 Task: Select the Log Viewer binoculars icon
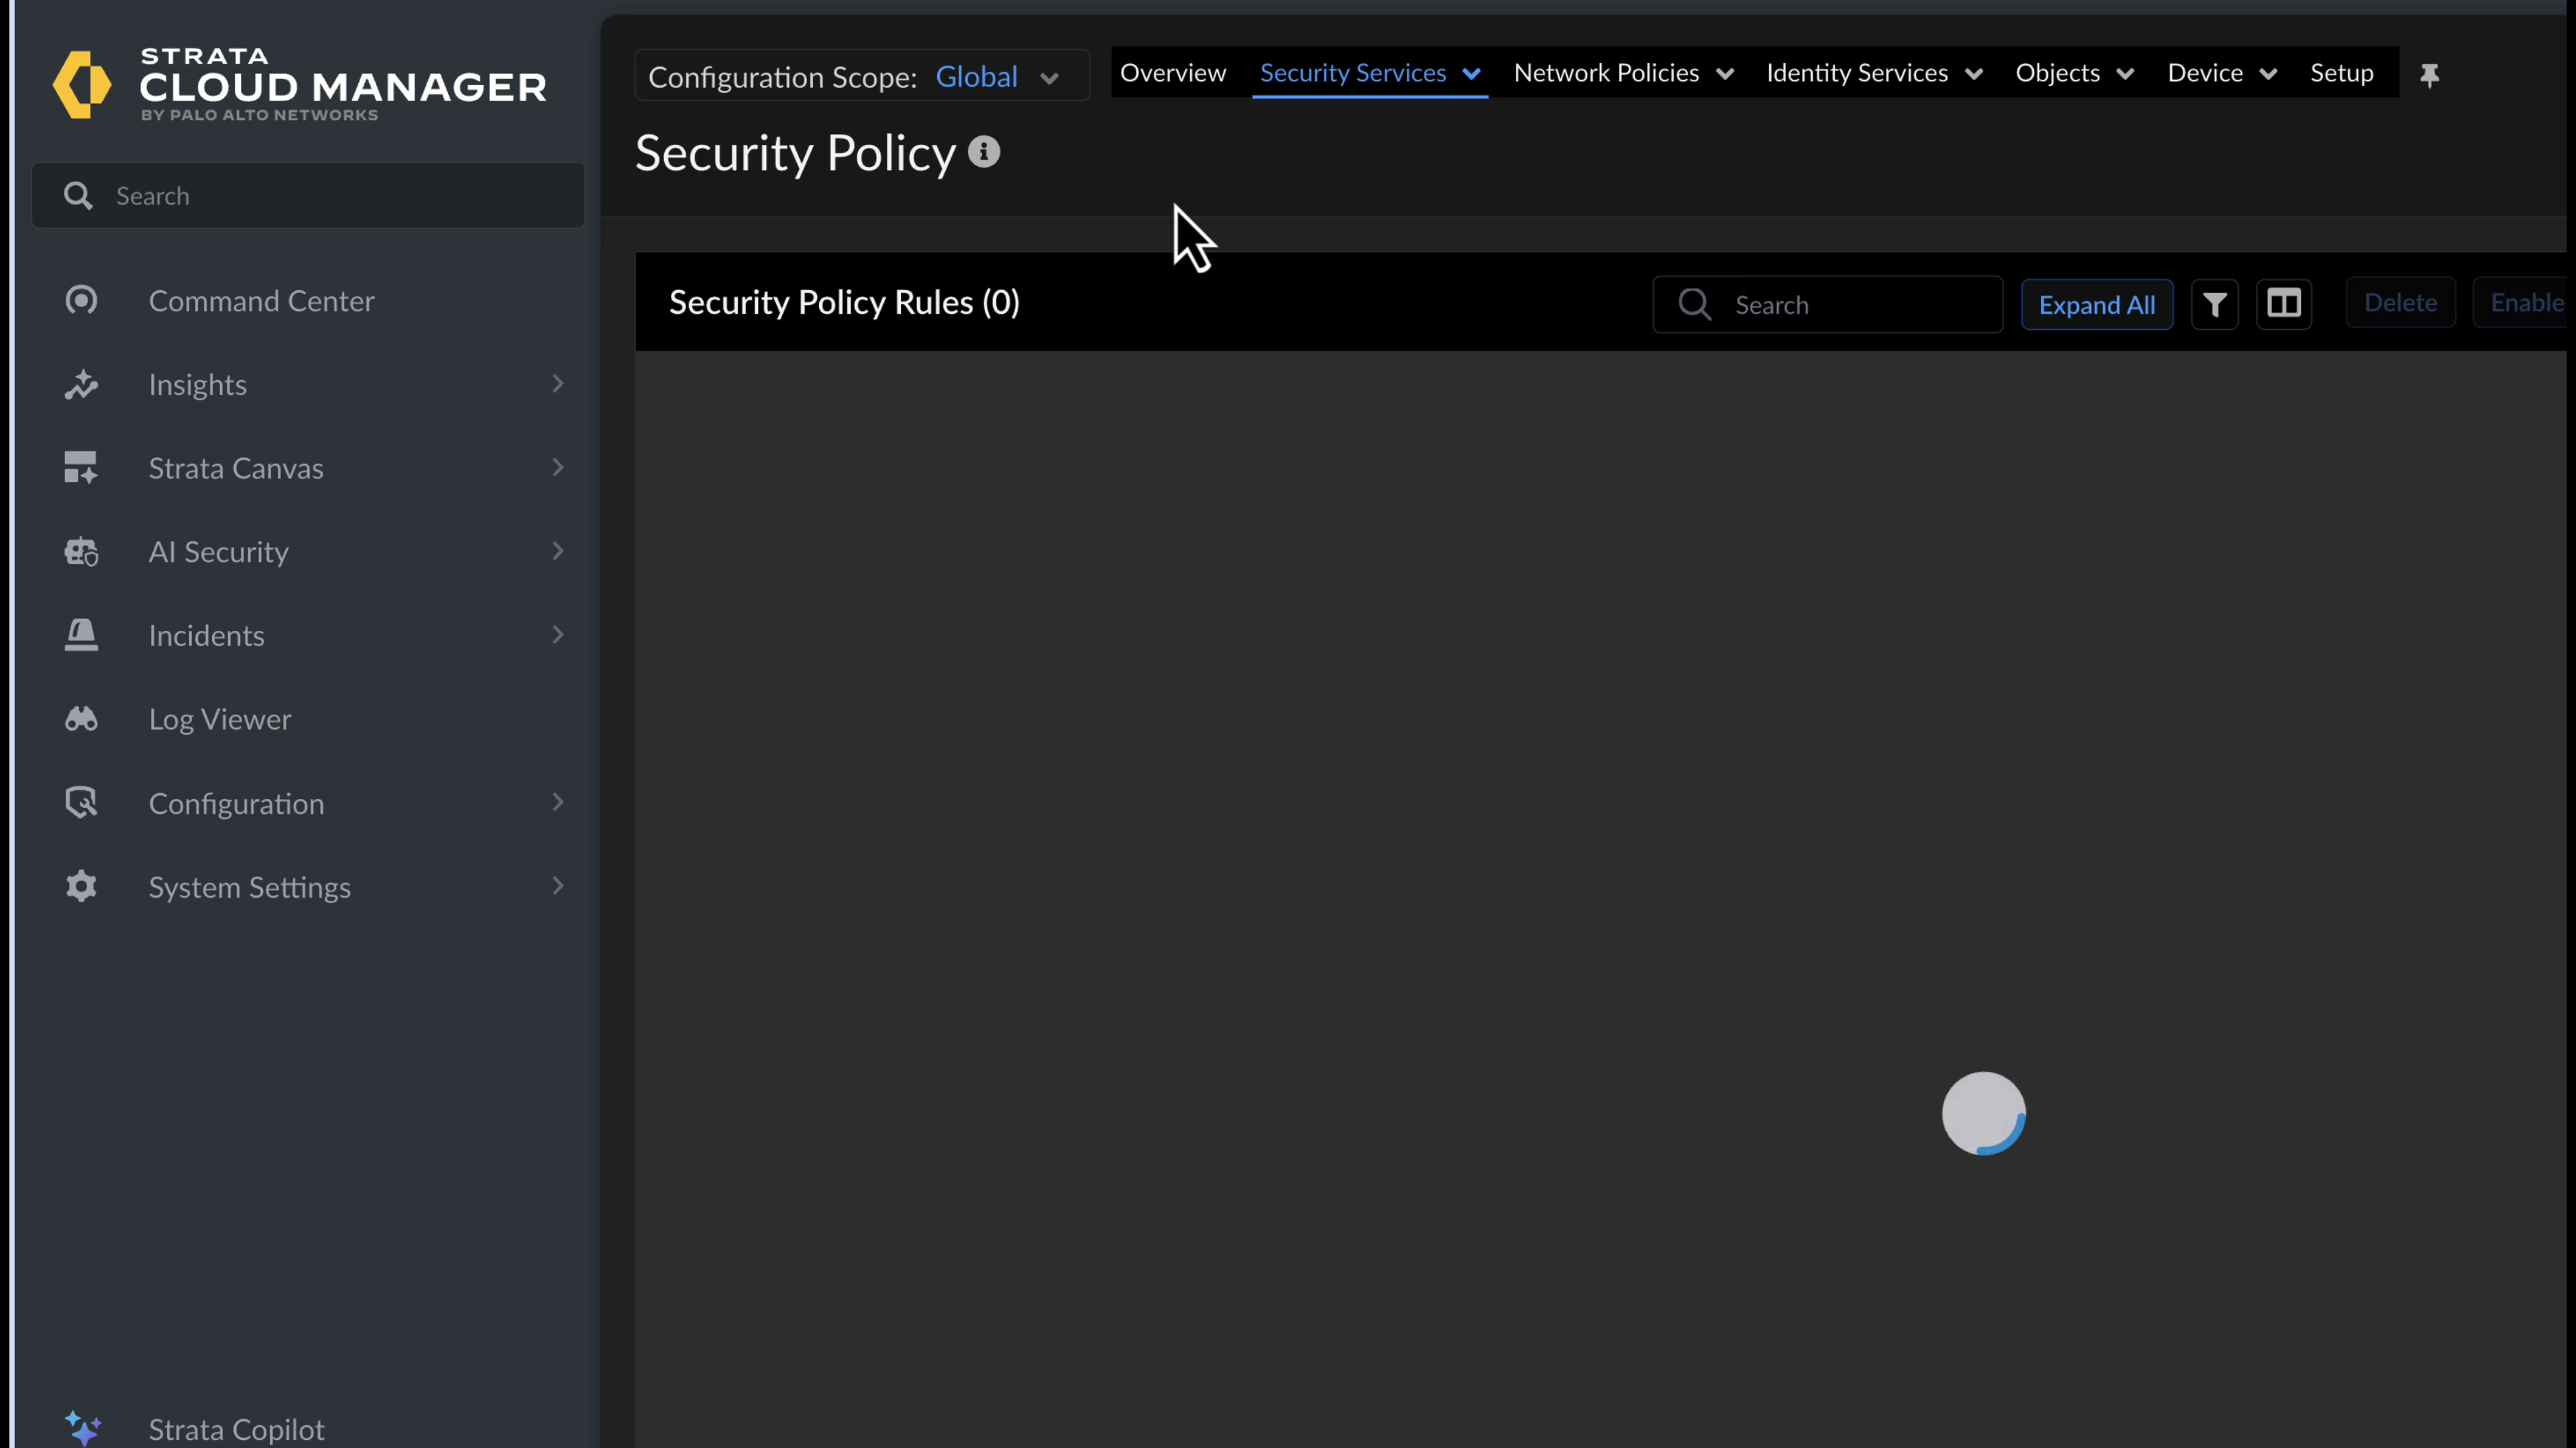click(x=81, y=719)
